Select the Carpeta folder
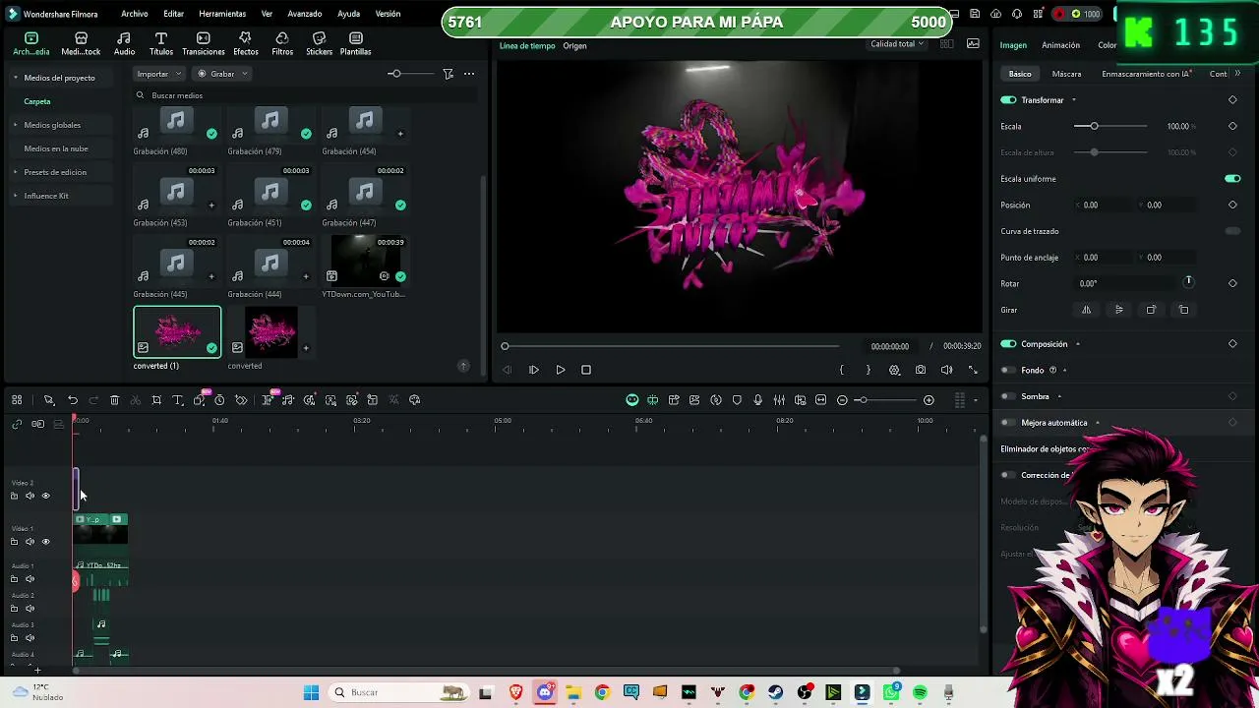 pos(37,101)
